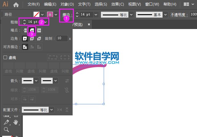
Task: Open the 文件(F) menu
Action: pos(34,4)
